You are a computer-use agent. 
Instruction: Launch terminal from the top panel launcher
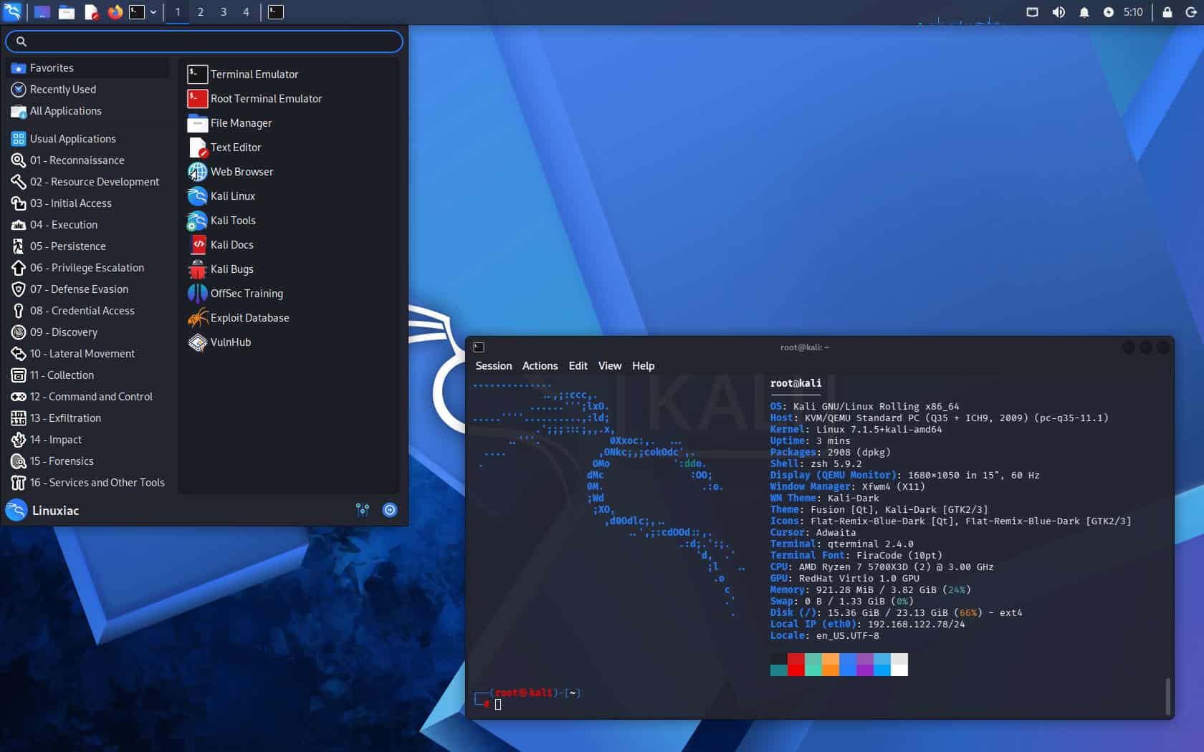click(136, 11)
